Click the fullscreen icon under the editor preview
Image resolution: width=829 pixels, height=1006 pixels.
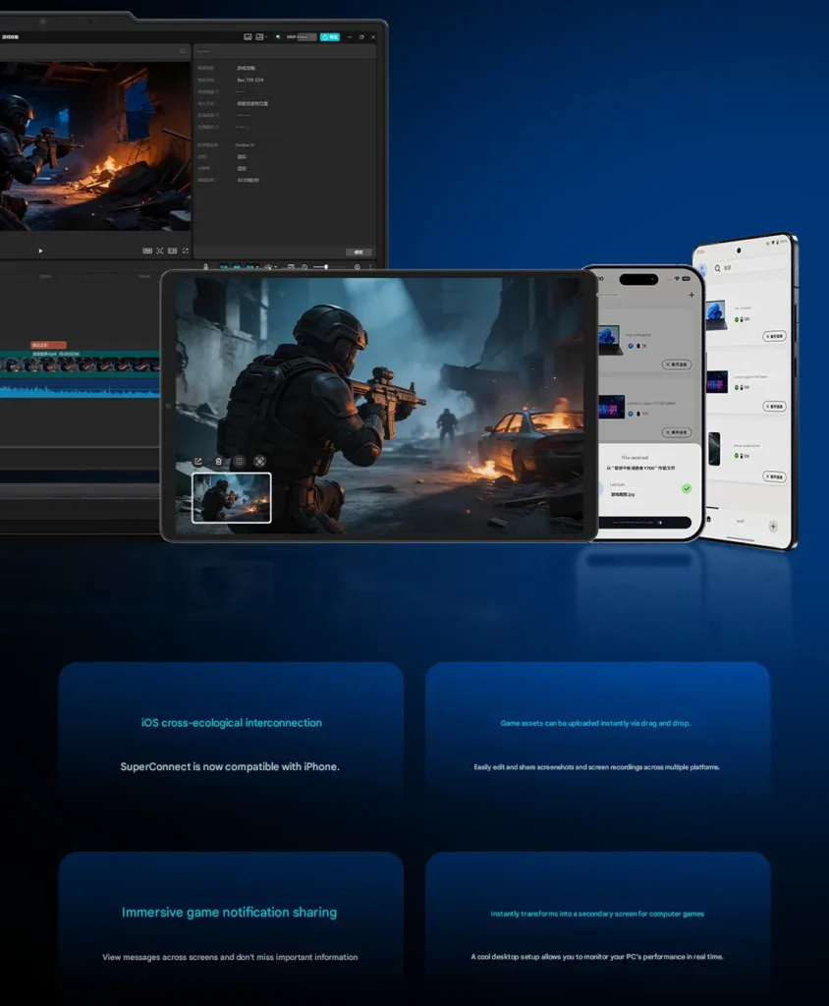[185, 251]
